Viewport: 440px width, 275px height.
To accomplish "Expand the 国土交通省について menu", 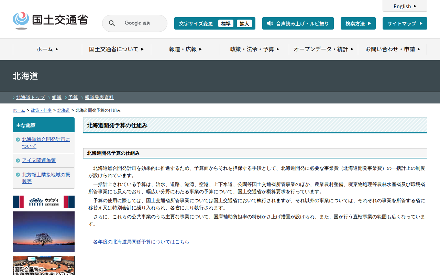I will tap(116, 49).
